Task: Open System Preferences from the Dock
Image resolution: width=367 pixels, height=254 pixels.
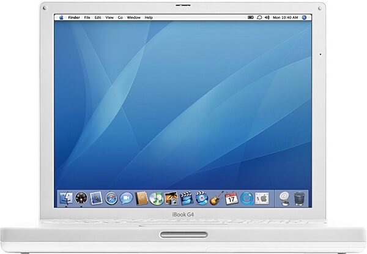Action: (262, 198)
